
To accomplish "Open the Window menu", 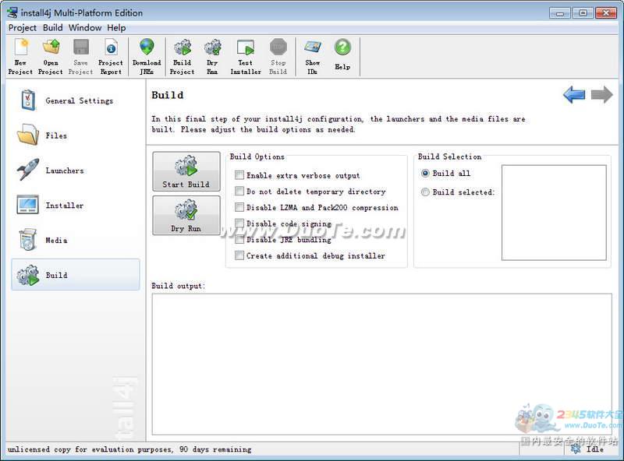I will tap(84, 27).
